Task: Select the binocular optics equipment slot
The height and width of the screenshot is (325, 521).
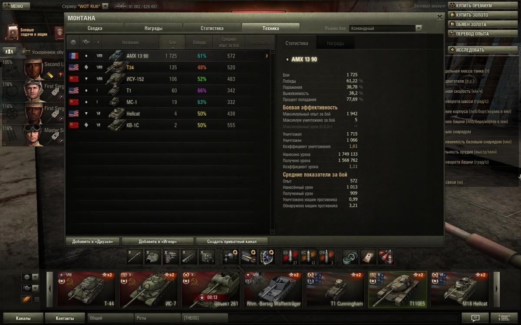Action: tap(231, 257)
